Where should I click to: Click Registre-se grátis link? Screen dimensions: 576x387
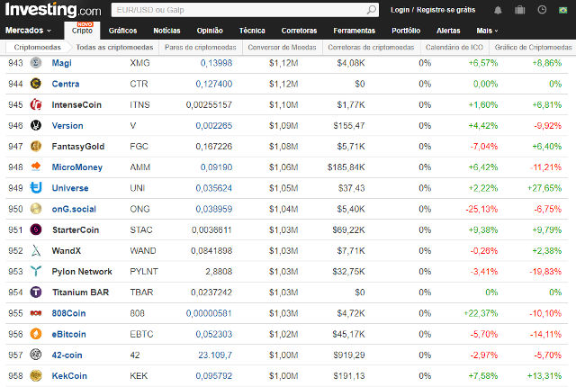(x=446, y=10)
